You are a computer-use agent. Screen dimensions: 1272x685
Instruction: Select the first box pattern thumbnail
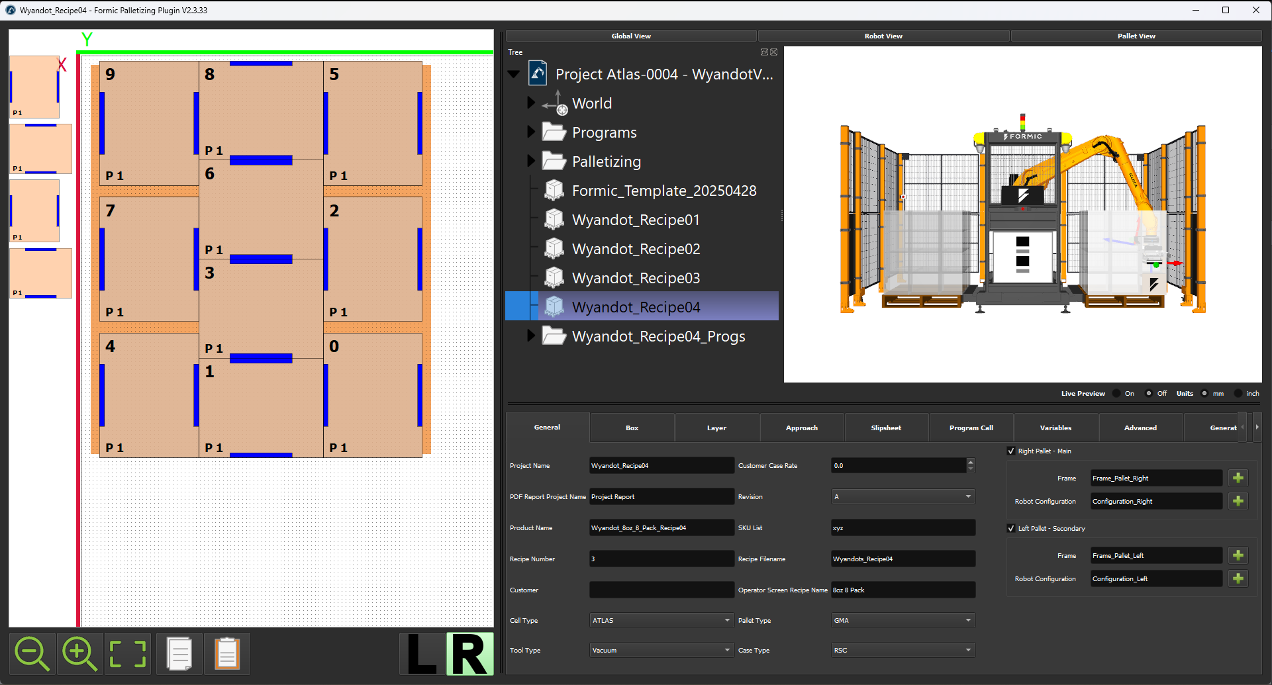[x=34, y=87]
